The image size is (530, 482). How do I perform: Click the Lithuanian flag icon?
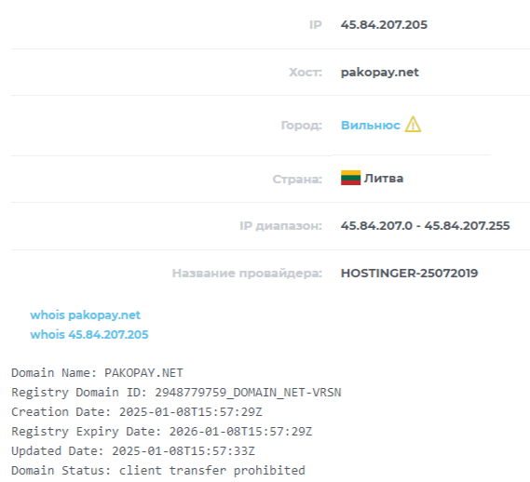(350, 178)
